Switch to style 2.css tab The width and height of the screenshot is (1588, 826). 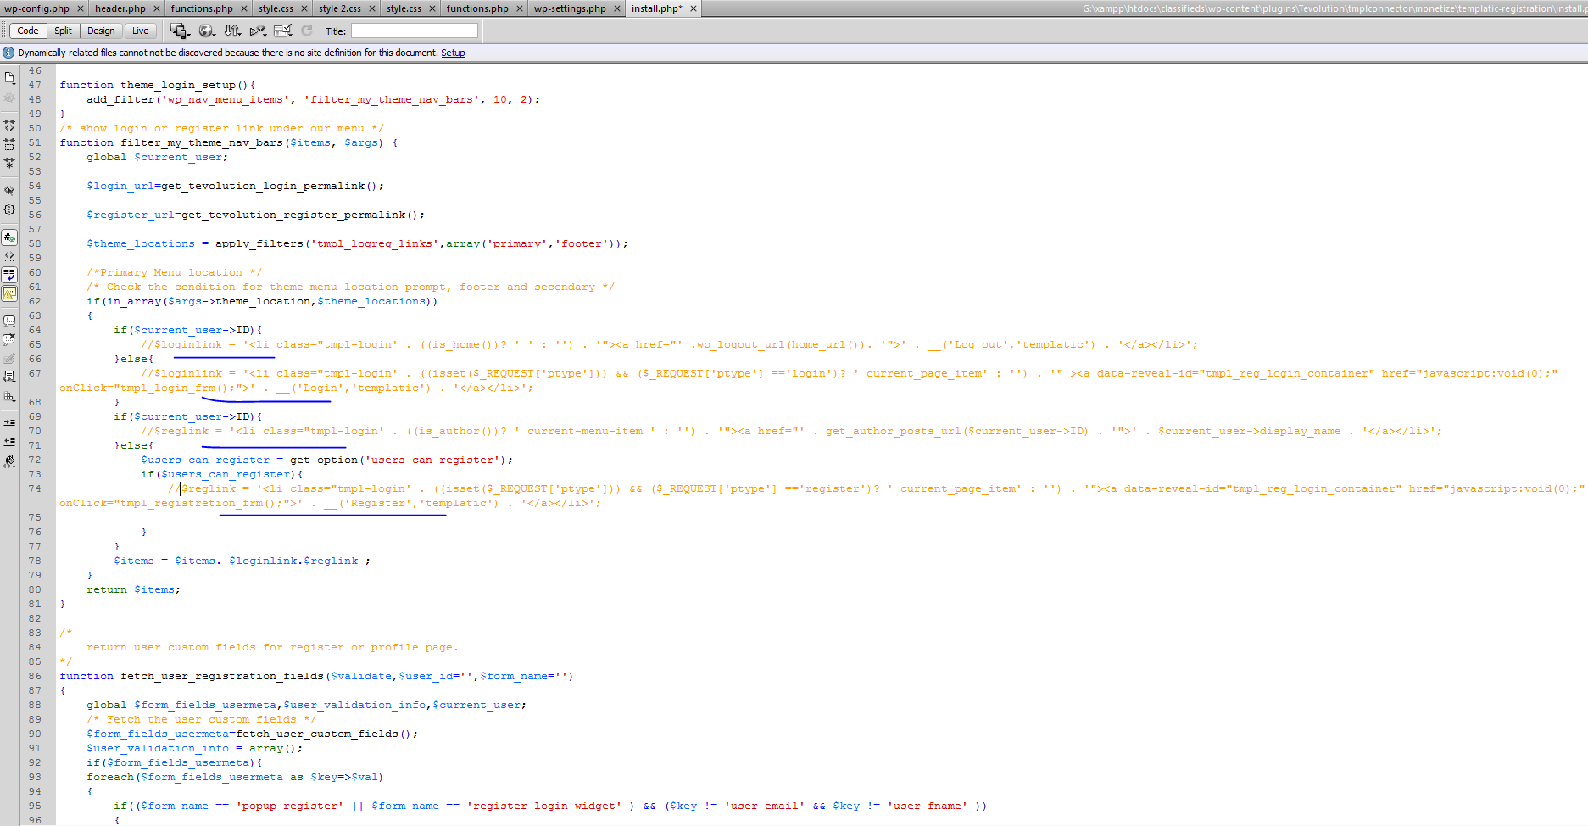pos(339,8)
